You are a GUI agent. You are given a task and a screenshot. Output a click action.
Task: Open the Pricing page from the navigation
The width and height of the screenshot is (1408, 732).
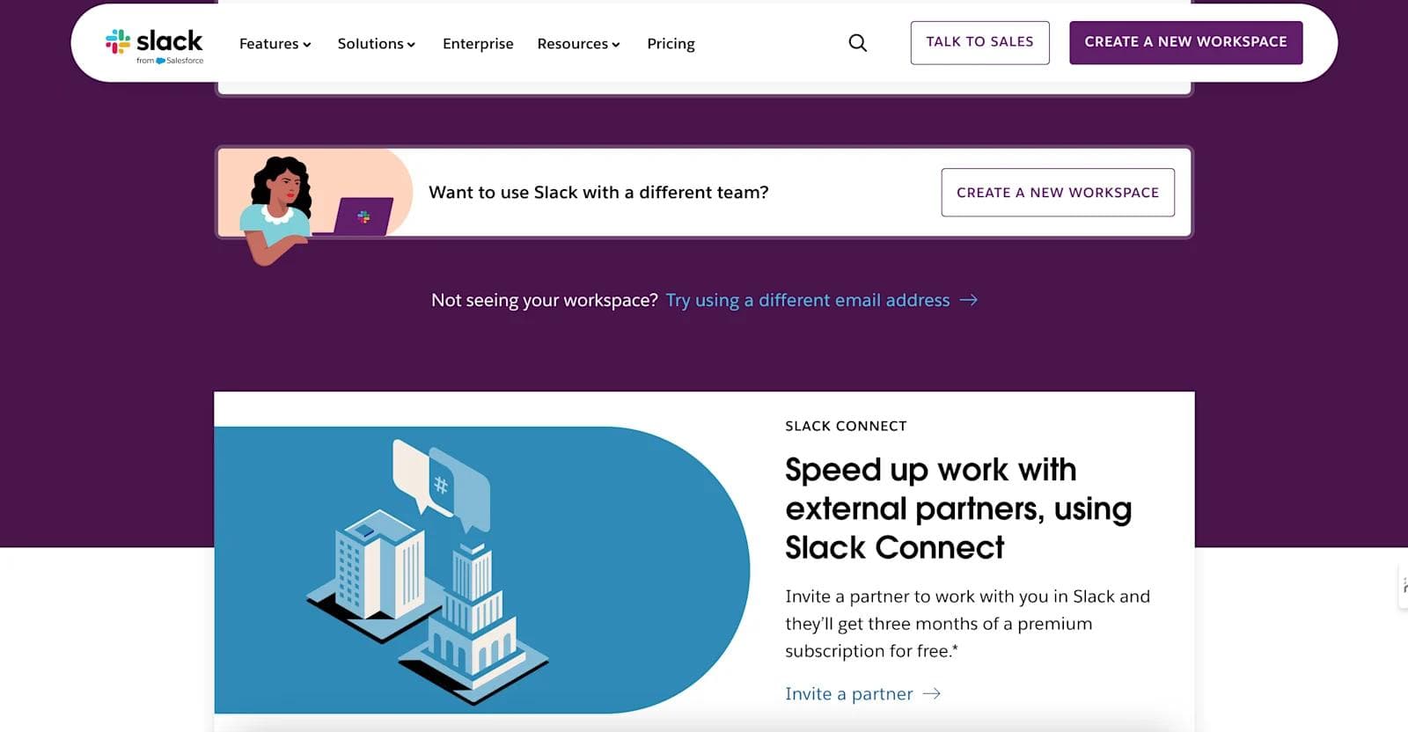click(671, 43)
